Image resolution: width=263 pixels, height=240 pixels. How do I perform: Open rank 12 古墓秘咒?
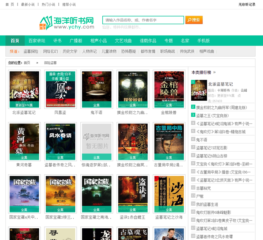tap(203, 188)
